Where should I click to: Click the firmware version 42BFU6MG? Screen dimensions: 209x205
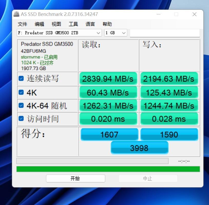pyautogui.click(x=33, y=51)
